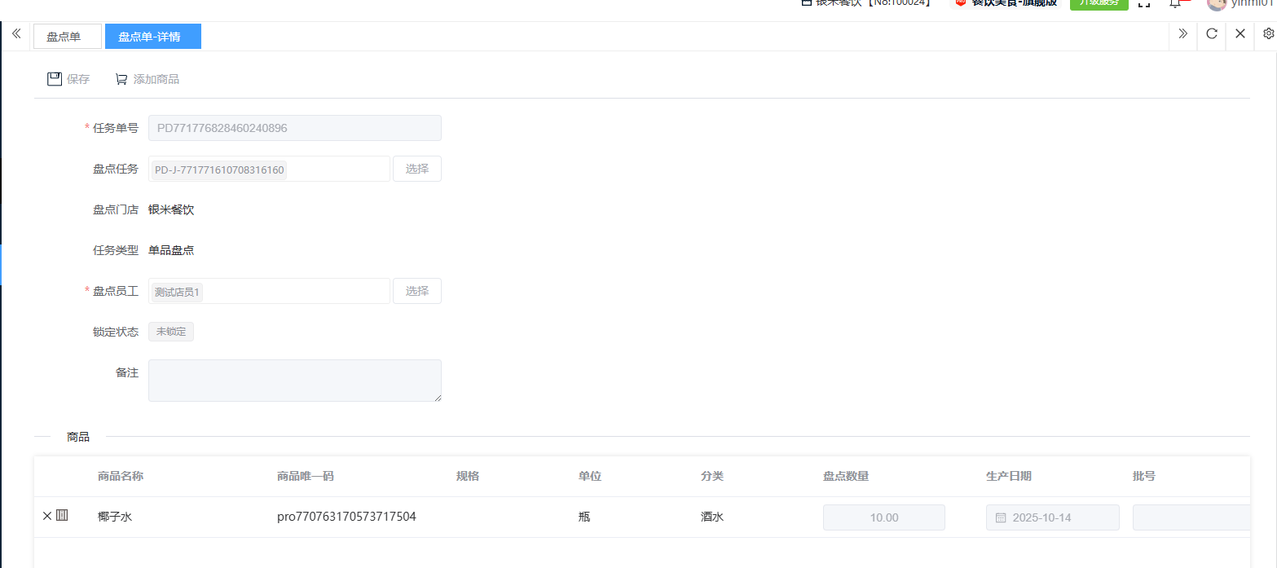The image size is (1277, 568).
Task: Open the gear settings icon at top right
Action: coord(1268,33)
